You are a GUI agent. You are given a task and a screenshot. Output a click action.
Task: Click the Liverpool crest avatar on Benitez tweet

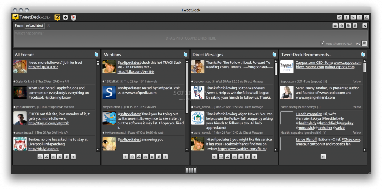[20, 144]
